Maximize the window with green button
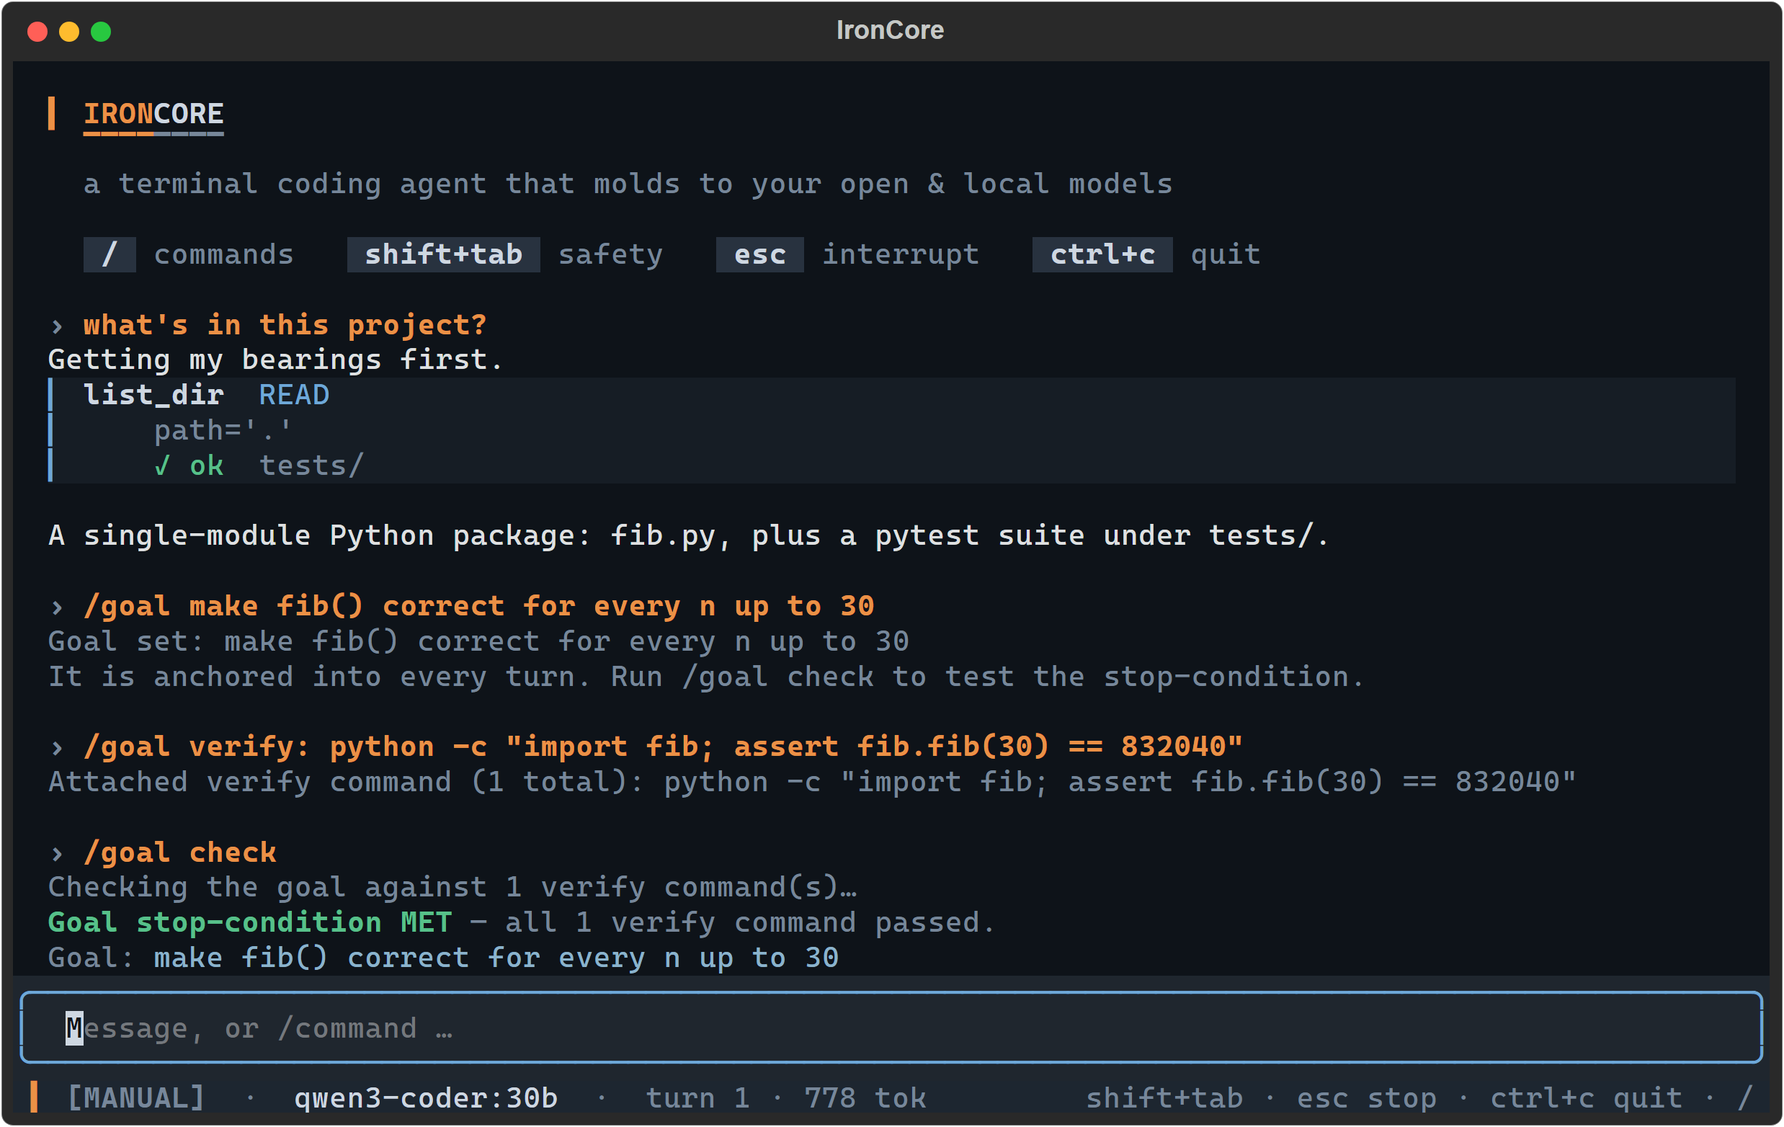This screenshot has width=1784, height=1127. pyautogui.click(x=101, y=31)
